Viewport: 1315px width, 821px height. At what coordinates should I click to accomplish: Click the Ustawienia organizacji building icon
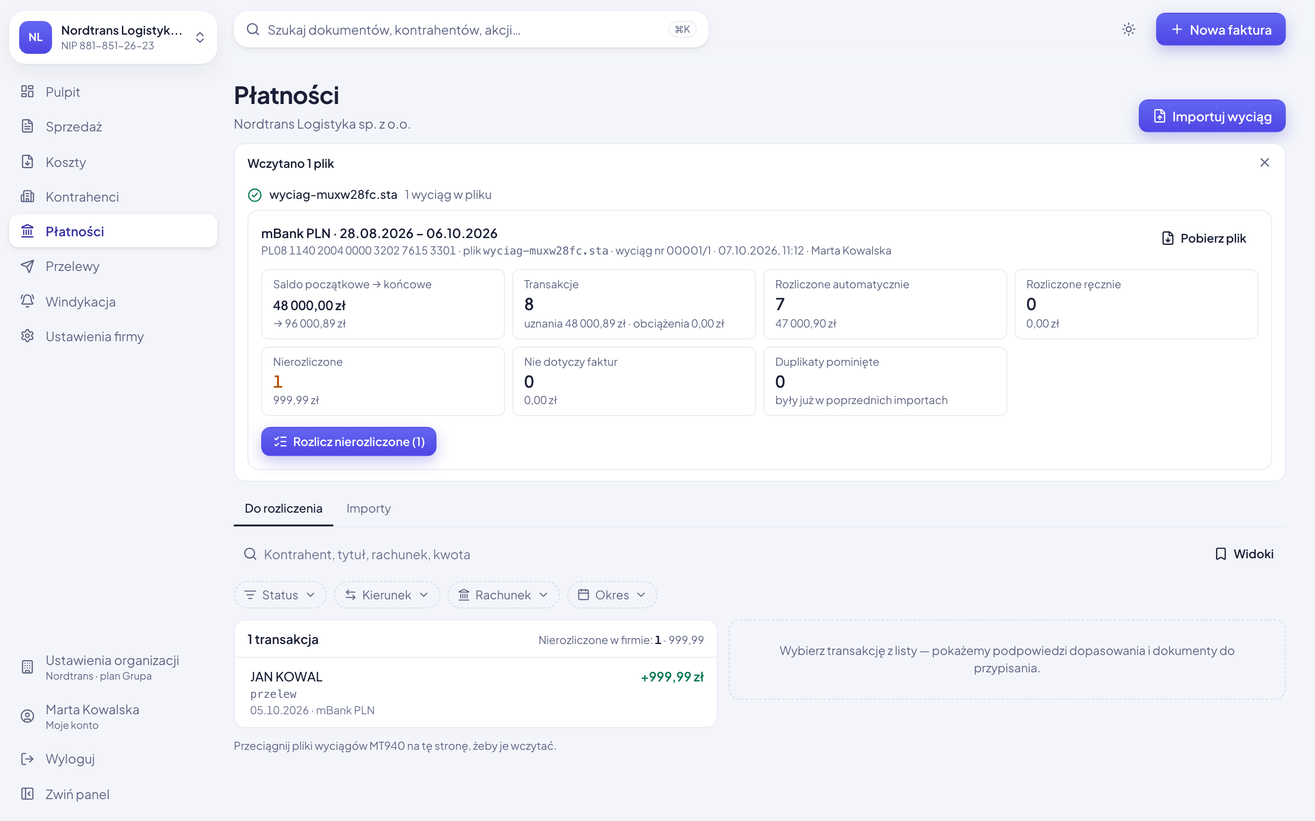point(27,667)
